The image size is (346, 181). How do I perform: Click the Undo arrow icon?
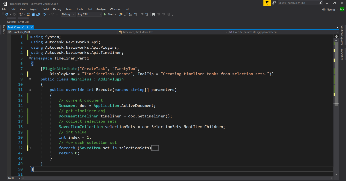tap(44, 15)
